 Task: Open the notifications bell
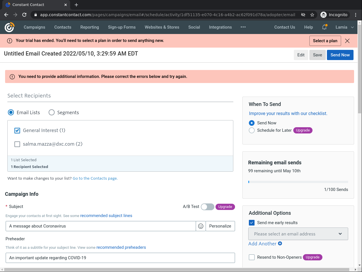pos(324,27)
